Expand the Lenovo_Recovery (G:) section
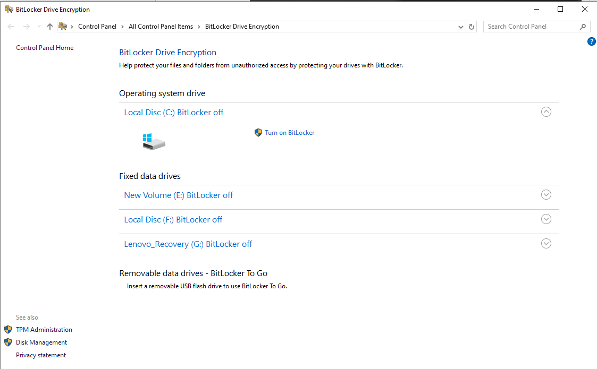Viewport: 597px width, 369px height. 546,243
